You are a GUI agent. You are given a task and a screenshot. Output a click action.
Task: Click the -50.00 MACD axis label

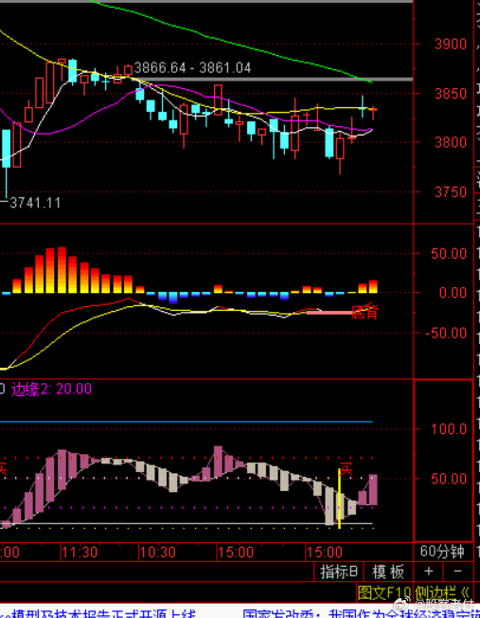(446, 333)
